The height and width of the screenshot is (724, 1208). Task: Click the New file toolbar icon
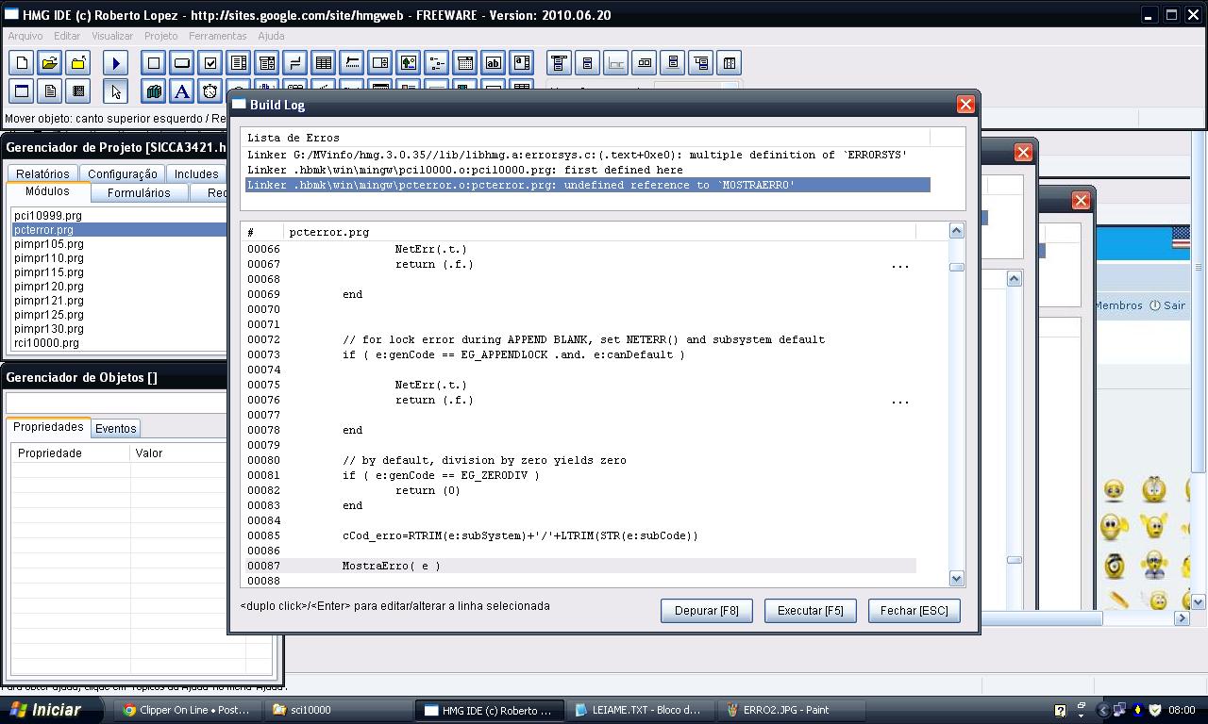coord(22,63)
